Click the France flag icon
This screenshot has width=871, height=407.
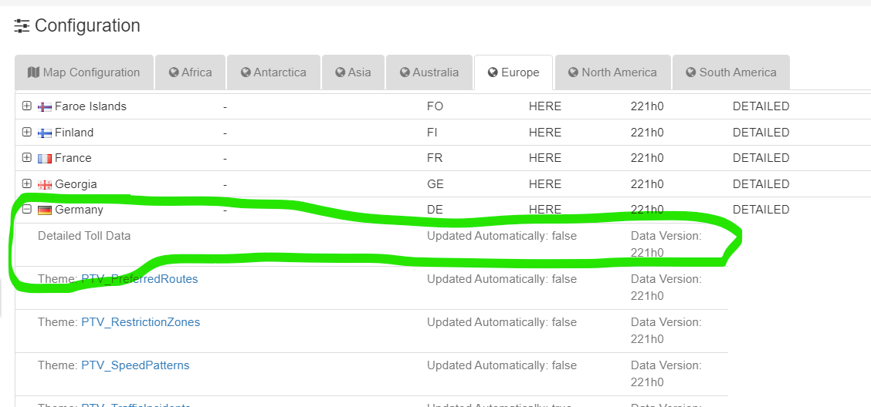[x=45, y=159]
